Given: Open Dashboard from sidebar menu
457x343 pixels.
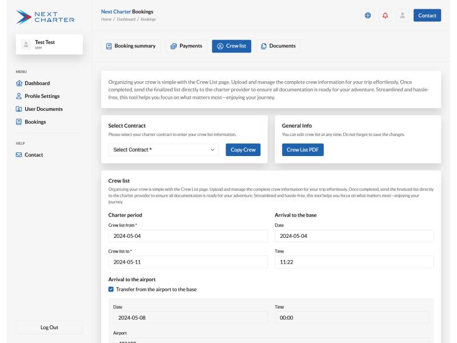Looking at the screenshot, I should [33, 83].
